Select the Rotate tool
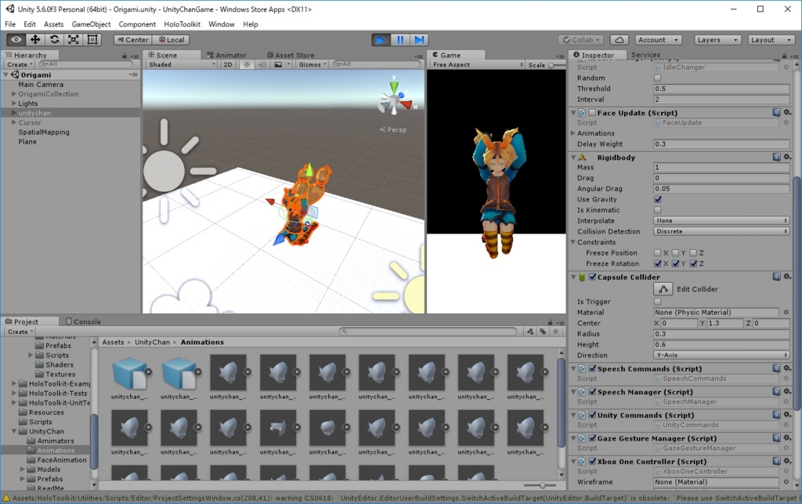 [54, 39]
